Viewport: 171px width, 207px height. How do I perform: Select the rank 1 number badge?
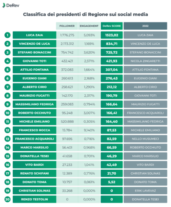click(7, 35)
